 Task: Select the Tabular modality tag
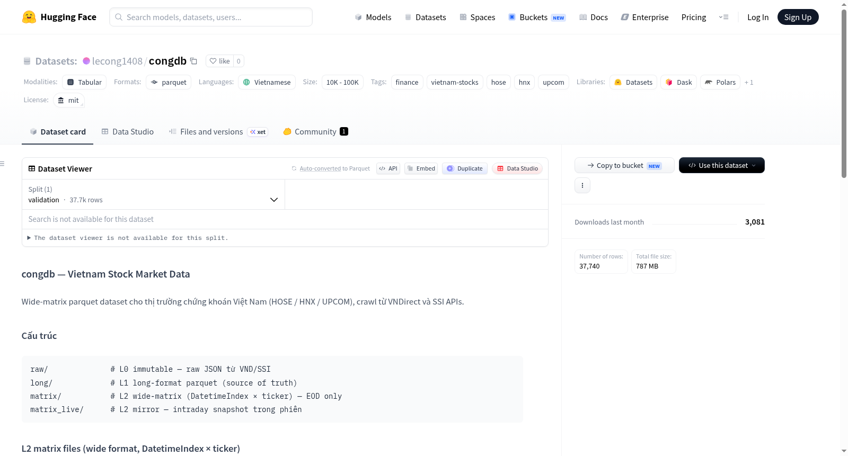84,82
